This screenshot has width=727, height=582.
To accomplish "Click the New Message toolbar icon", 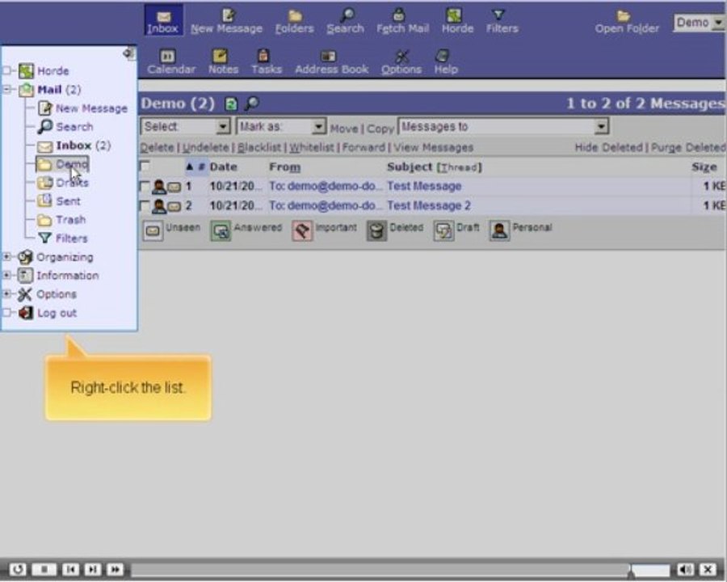I will pyautogui.click(x=227, y=22).
